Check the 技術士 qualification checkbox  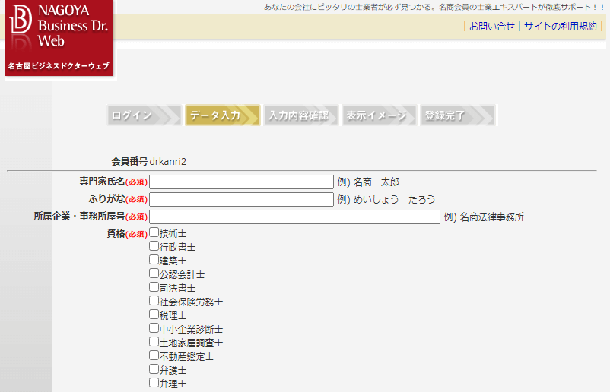pyautogui.click(x=154, y=232)
